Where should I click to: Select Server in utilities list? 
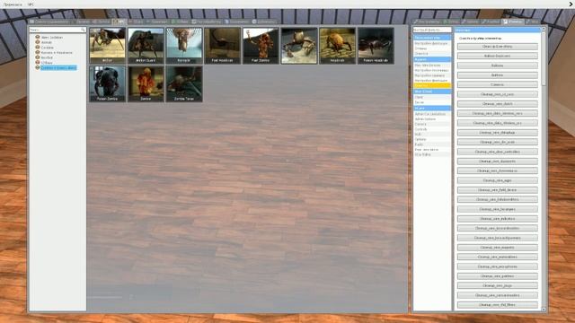point(432,102)
